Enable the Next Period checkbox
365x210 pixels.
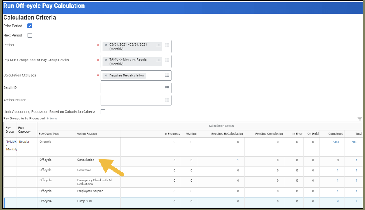[x=30, y=36]
